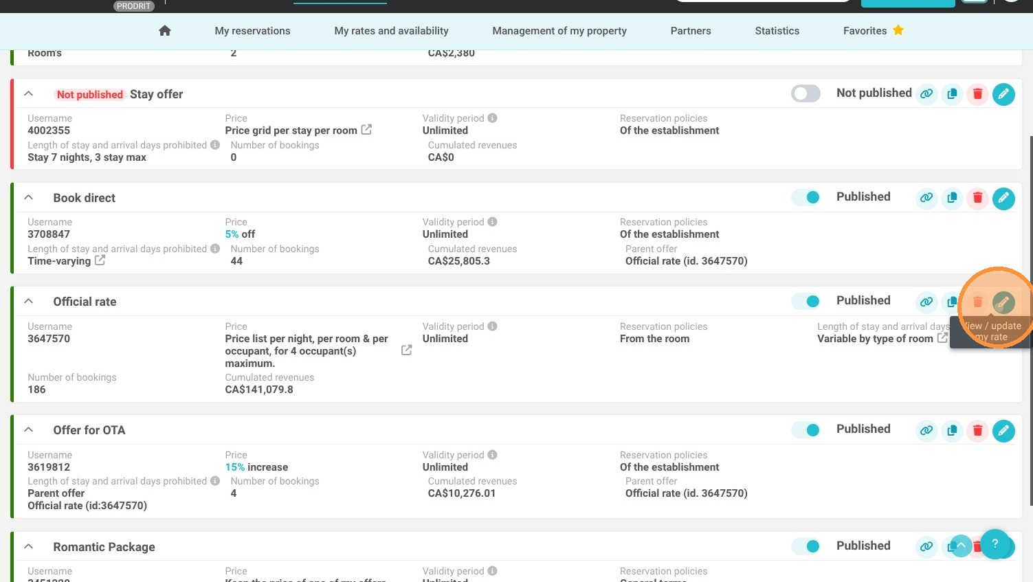Toggle the Official rate published switch
The width and height of the screenshot is (1033, 582).
[x=806, y=301]
